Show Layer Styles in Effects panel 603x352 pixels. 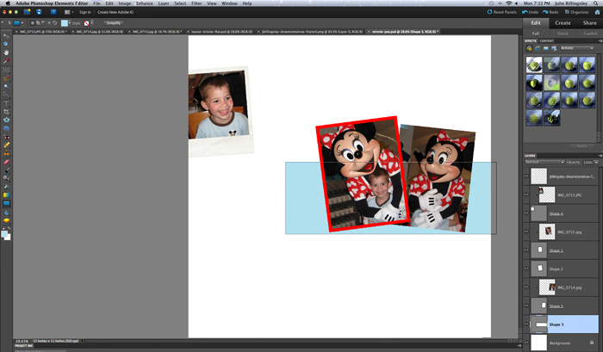538,48
